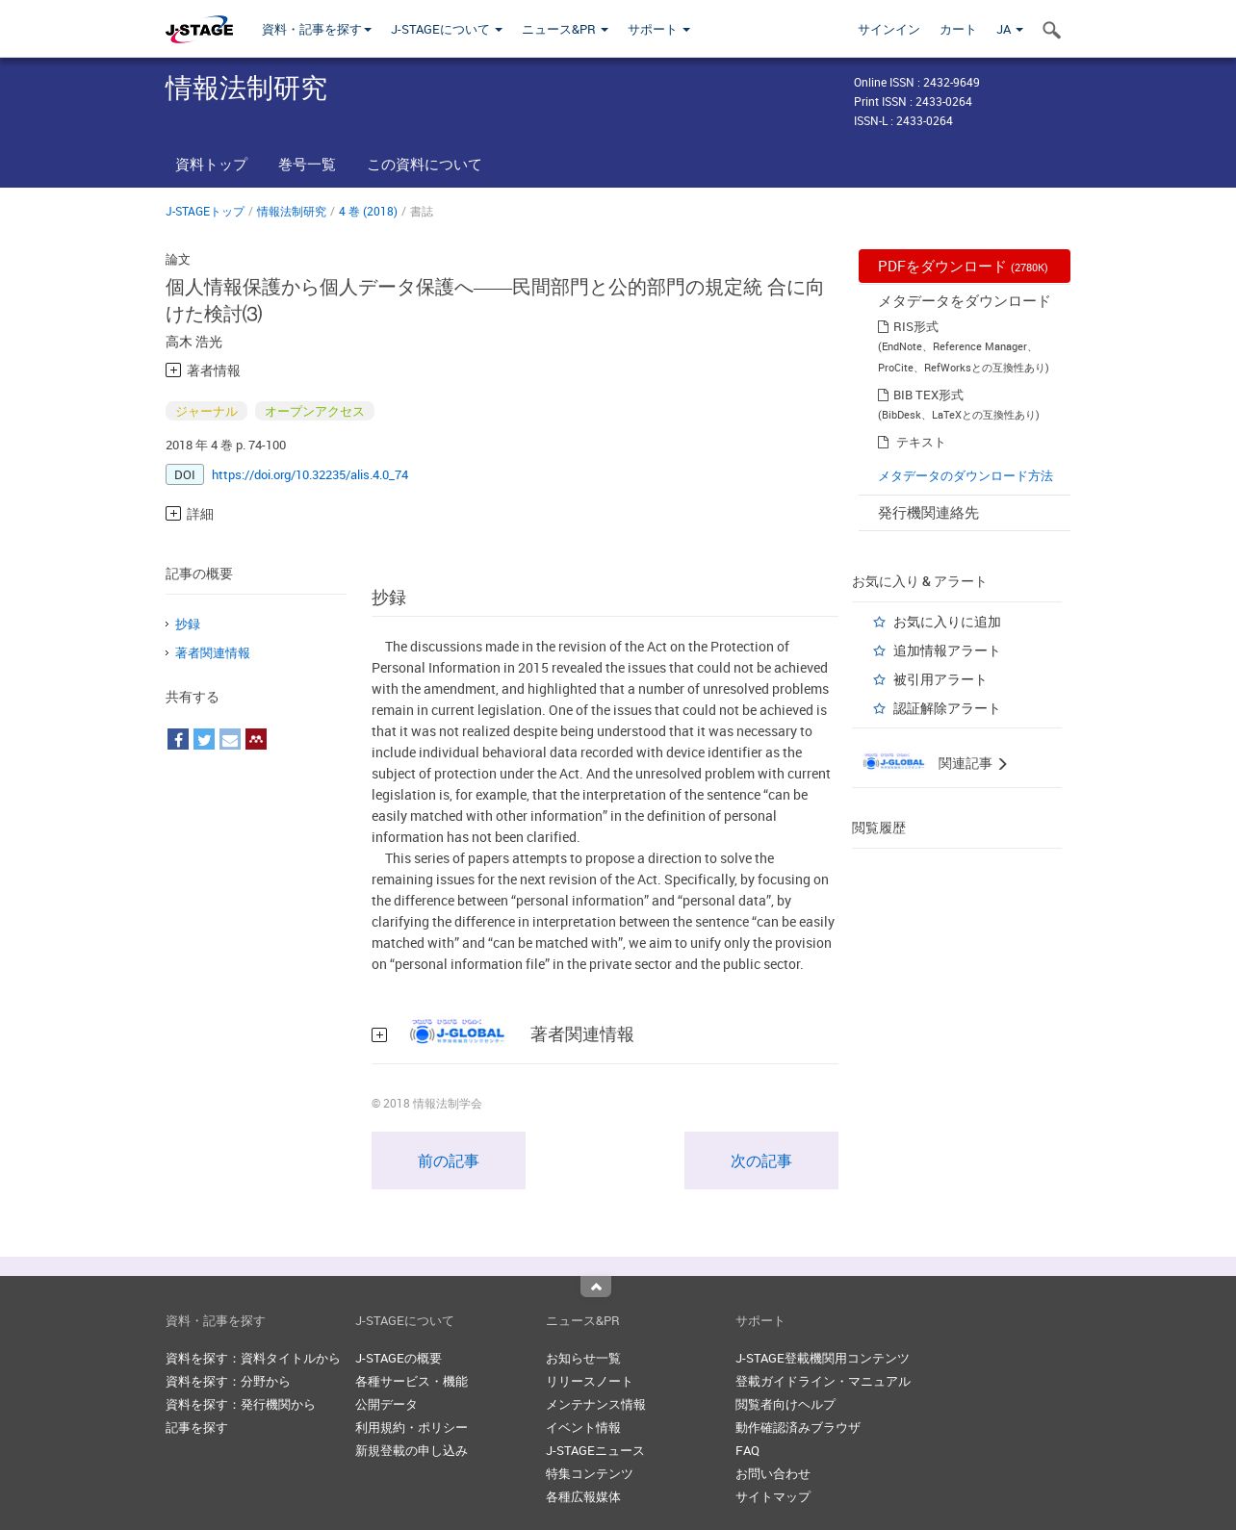This screenshot has width=1236, height=1530.
Task: Open the DOI link
Action: 310,475
